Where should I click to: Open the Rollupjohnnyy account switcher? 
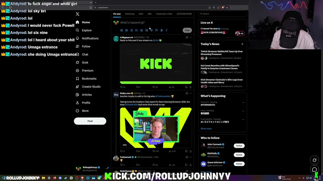[92, 169]
